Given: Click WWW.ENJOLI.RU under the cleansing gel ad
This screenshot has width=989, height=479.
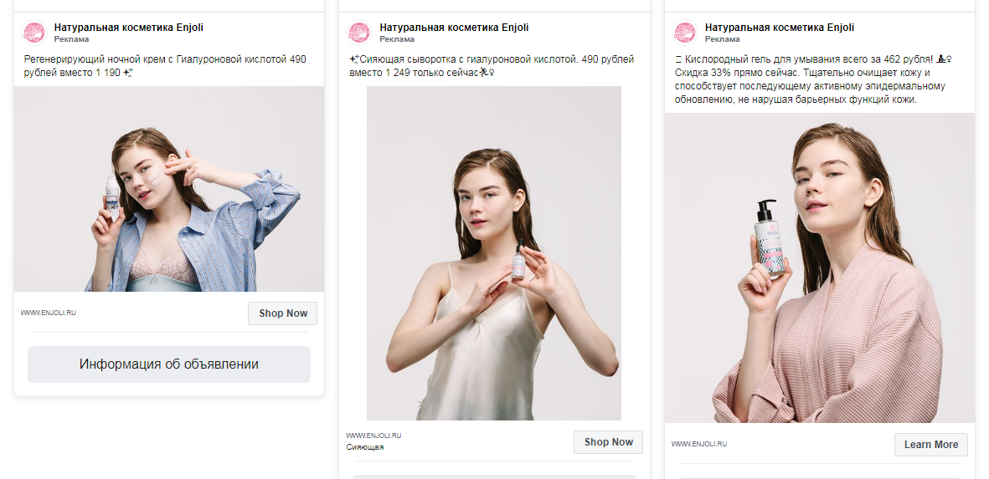Looking at the screenshot, I should (699, 445).
